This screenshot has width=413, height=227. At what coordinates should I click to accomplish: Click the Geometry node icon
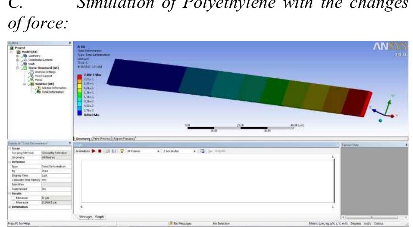click(x=25, y=56)
